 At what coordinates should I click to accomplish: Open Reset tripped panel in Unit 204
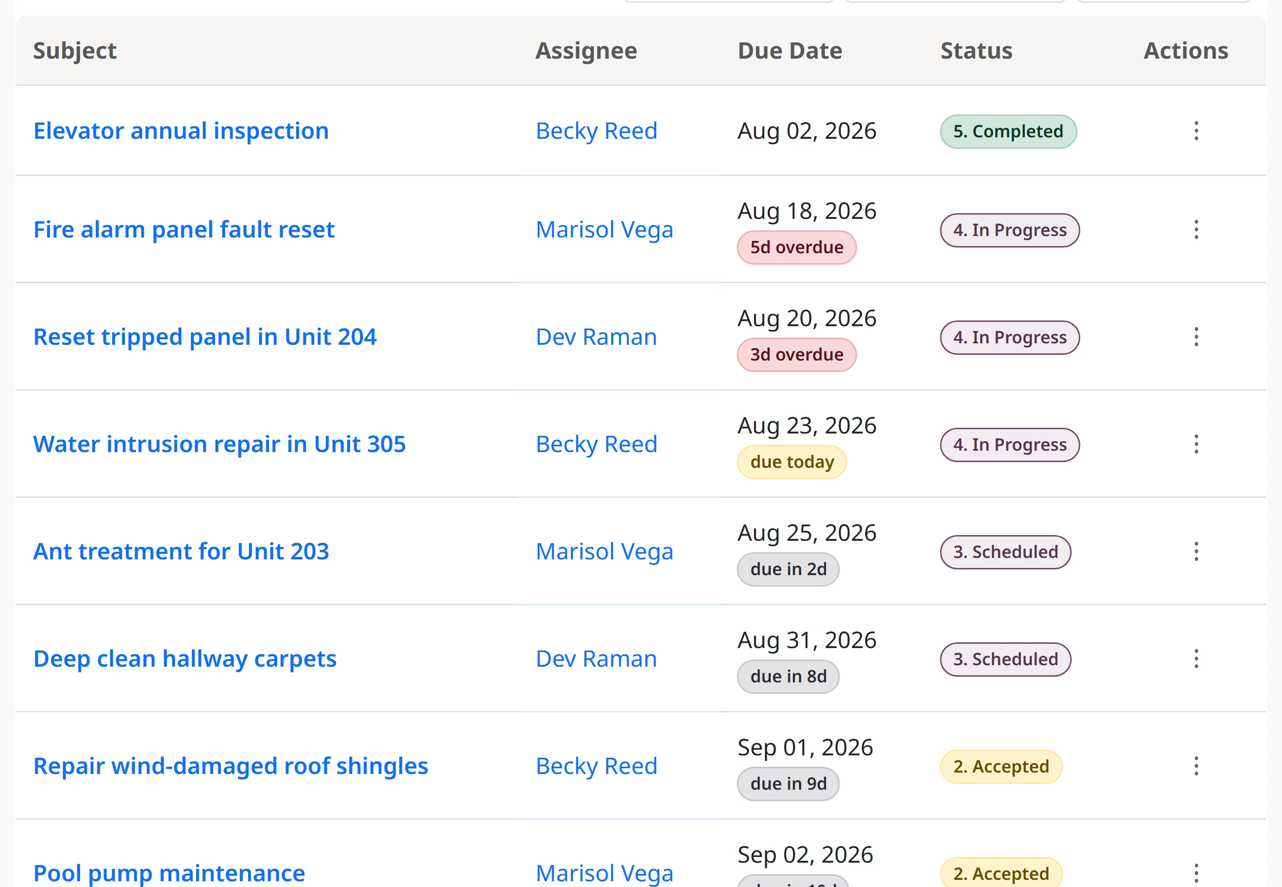click(205, 337)
